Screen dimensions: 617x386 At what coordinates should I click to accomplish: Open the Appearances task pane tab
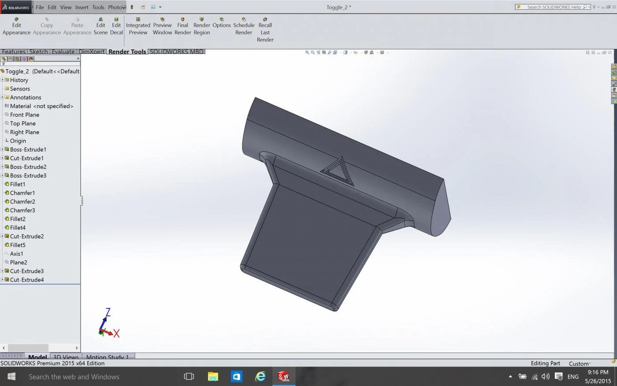614,90
